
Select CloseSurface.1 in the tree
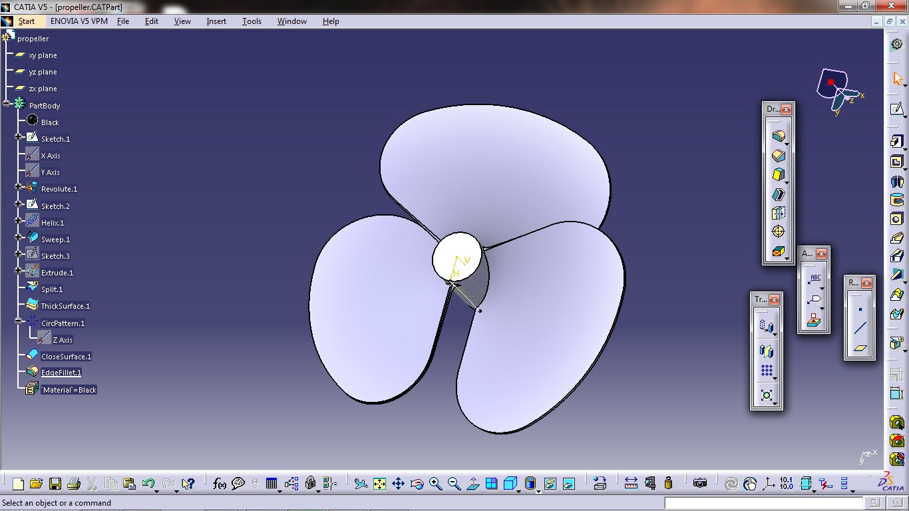click(66, 357)
